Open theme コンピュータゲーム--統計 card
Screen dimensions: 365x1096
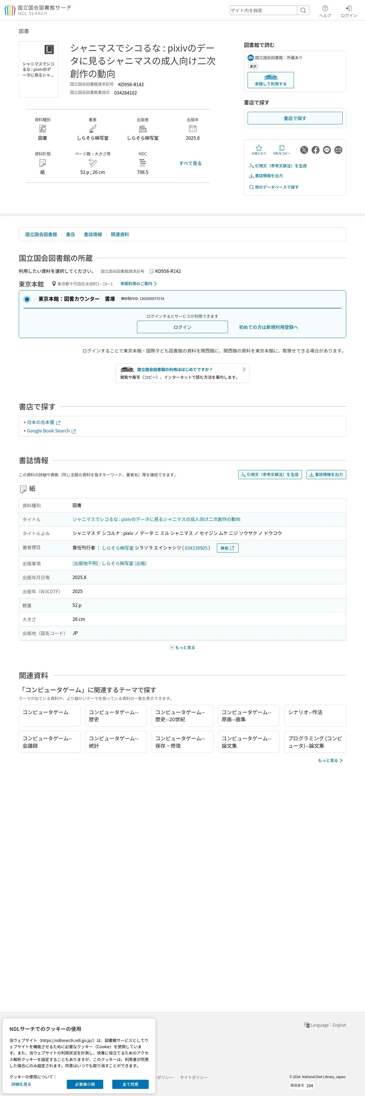[116, 742]
